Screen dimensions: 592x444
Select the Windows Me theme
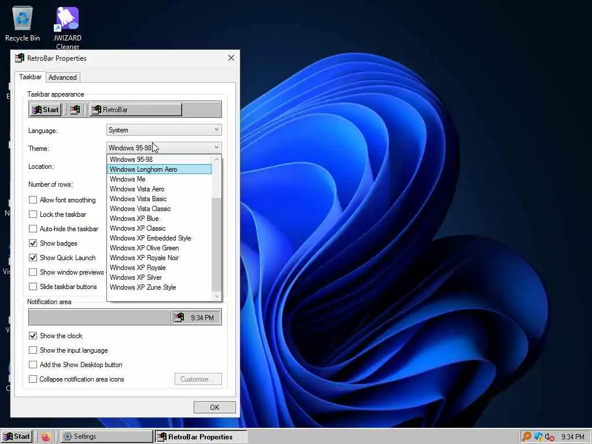coord(160,179)
